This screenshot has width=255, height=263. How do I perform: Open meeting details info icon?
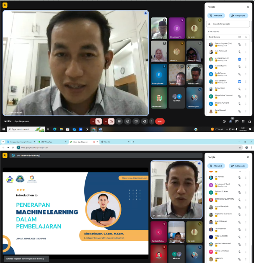[224, 121]
